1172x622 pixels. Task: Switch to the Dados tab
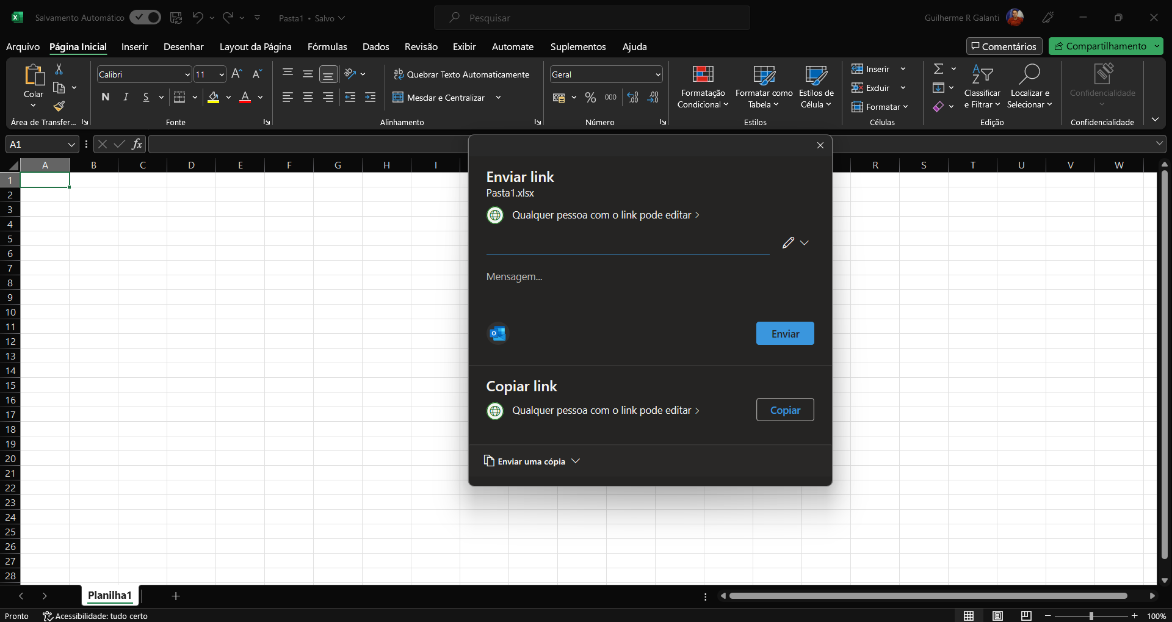[375, 46]
